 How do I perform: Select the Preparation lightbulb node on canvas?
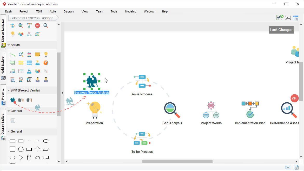[x=95, y=110]
